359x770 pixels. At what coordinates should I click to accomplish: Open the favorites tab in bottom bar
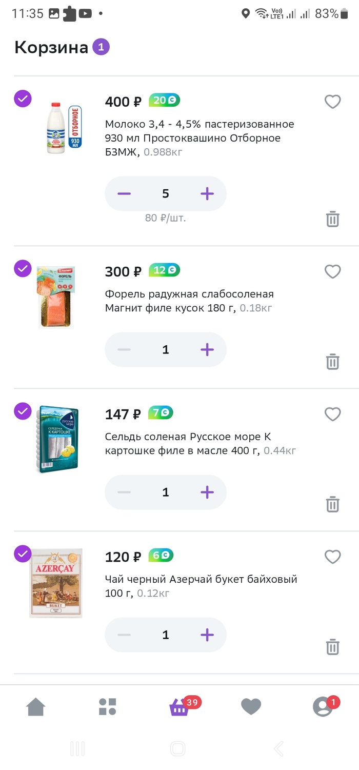251,707
